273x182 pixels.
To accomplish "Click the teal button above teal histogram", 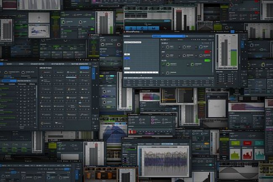I will click(259, 143).
